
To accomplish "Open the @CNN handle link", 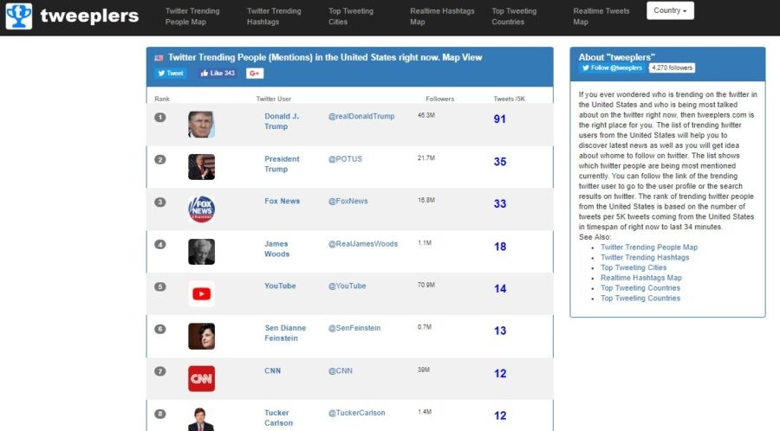I will [x=341, y=371].
